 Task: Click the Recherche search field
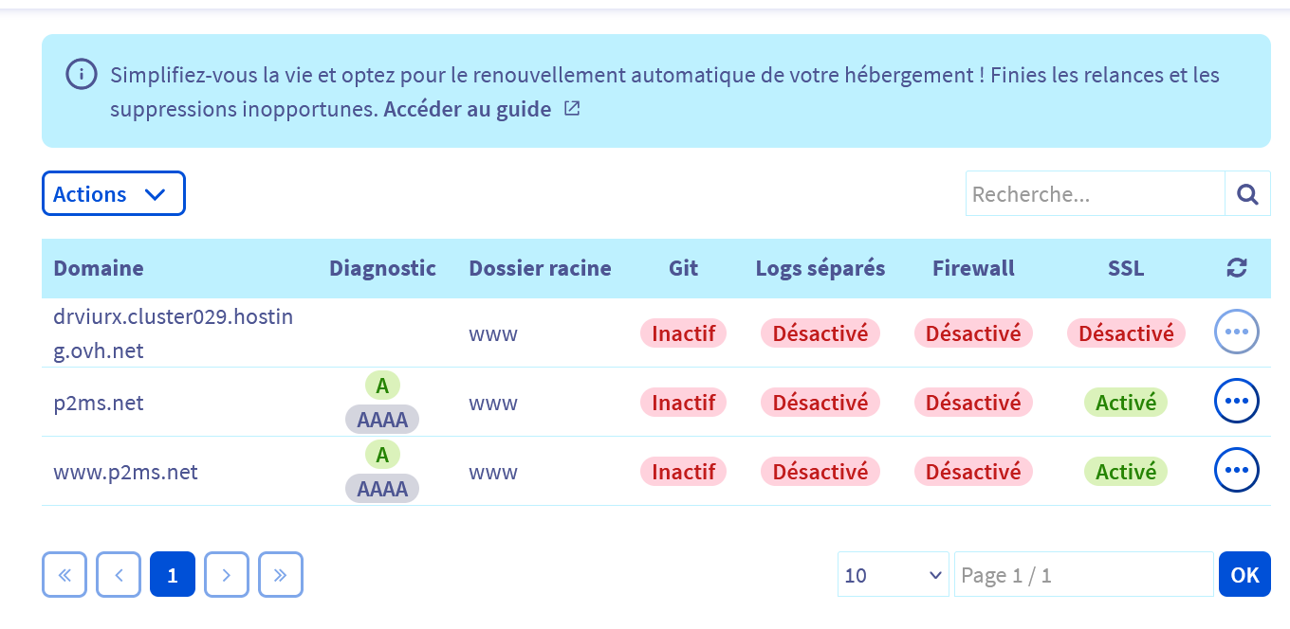coord(1096,194)
